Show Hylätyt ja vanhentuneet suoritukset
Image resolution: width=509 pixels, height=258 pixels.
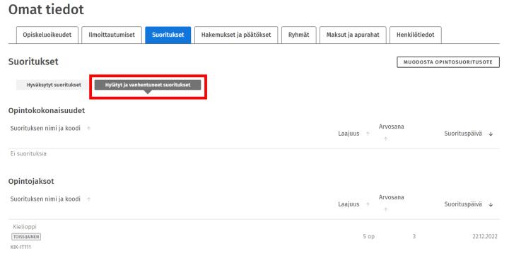(x=148, y=85)
